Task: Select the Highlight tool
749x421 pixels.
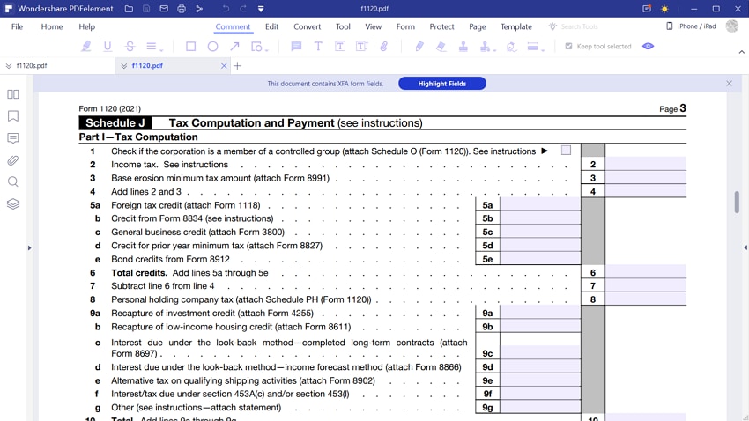Action: [86, 47]
